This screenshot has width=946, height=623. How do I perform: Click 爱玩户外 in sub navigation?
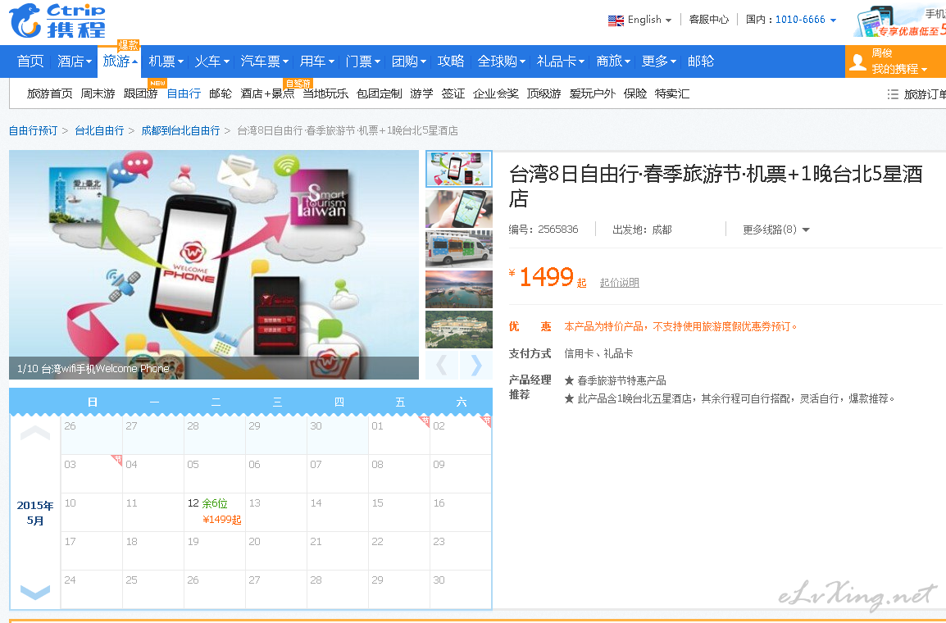[593, 94]
